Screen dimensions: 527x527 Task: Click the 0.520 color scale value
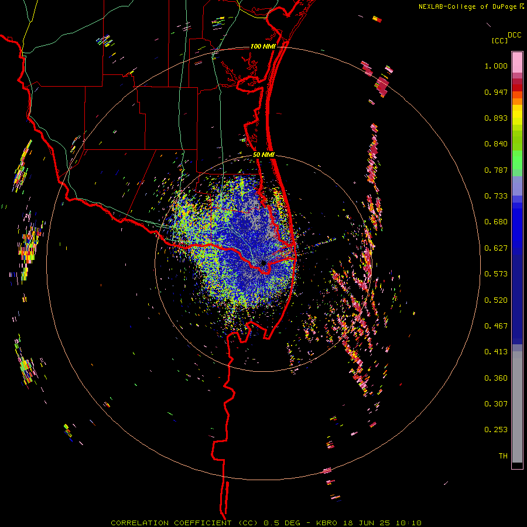tap(496, 300)
